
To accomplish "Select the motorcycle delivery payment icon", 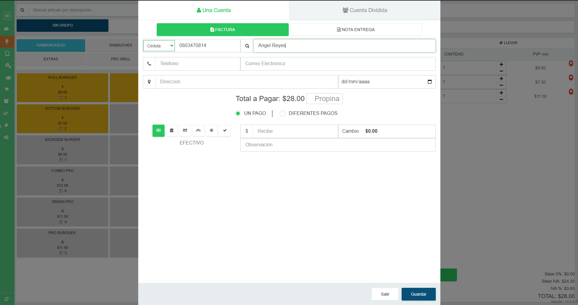I will pyautogui.click(x=198, y=131).
